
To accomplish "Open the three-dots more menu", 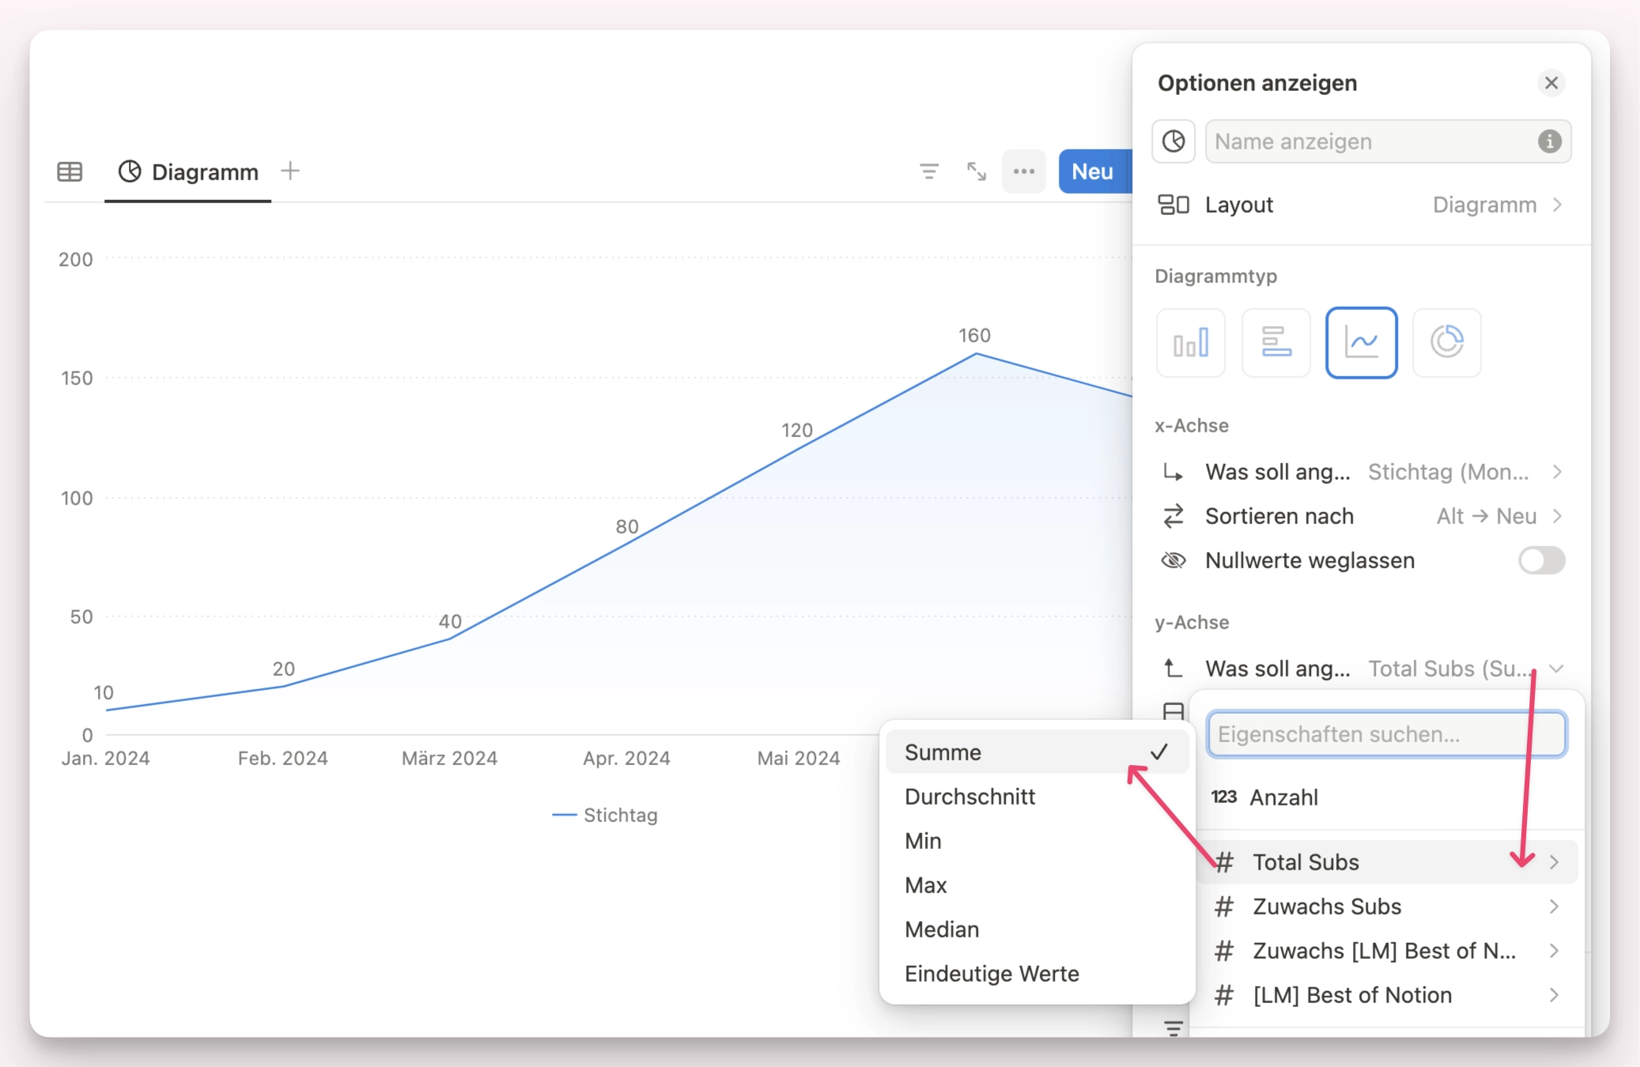I will (x=1024, y=171).
